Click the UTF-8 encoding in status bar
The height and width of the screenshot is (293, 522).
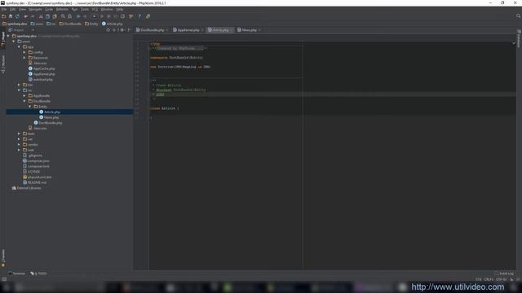pos(501,279)
